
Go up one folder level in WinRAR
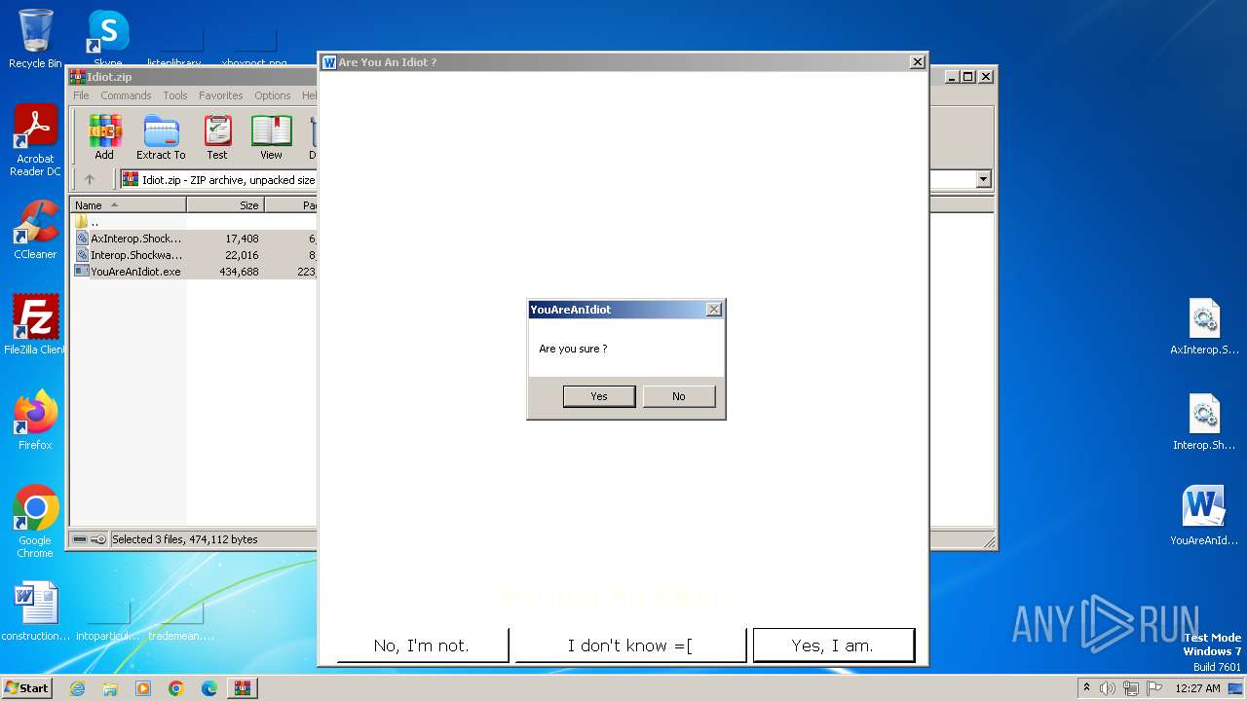click(x=90, y=179)
